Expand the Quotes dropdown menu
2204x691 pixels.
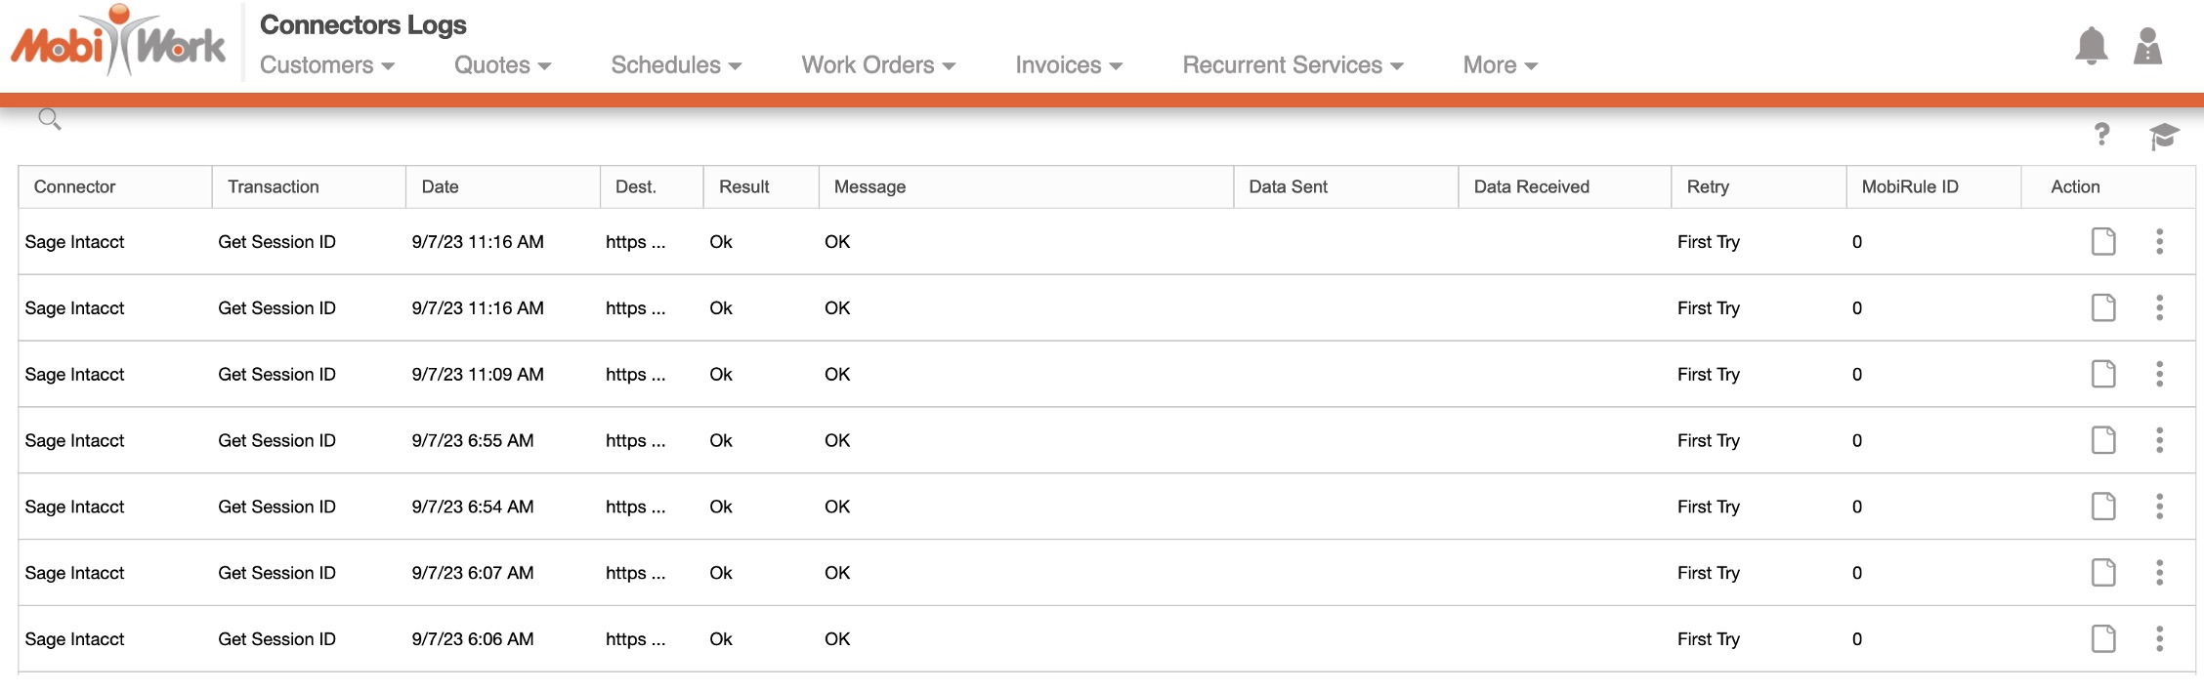pyautogui.click(x=502, y=65)
